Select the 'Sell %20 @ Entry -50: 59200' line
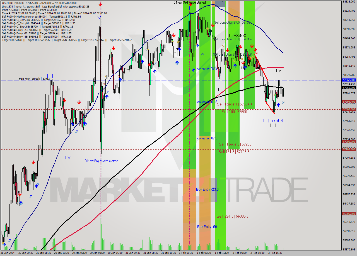The height and width of the screenshot is (256, 357). (37, 33)
